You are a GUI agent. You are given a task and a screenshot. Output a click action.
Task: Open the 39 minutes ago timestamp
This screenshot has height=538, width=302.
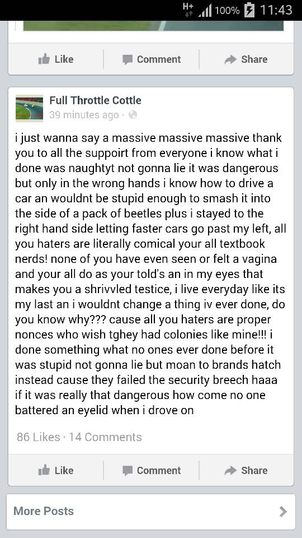[84, 115]
